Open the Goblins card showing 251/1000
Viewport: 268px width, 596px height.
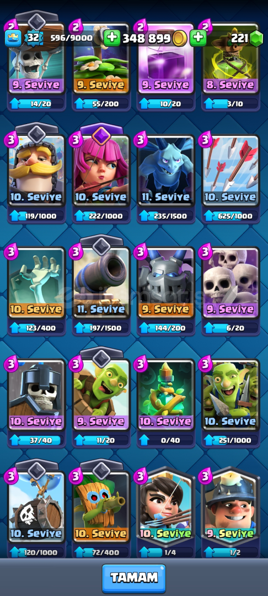click(x=231, y=395)
